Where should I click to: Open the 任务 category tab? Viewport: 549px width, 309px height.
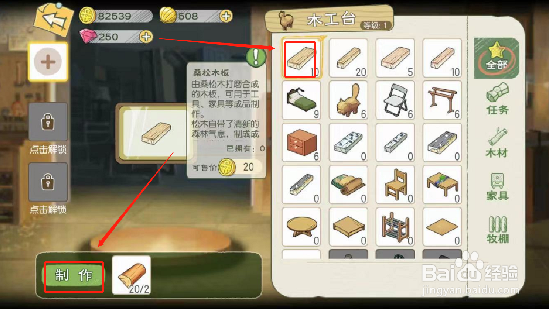tap(497, 99)
